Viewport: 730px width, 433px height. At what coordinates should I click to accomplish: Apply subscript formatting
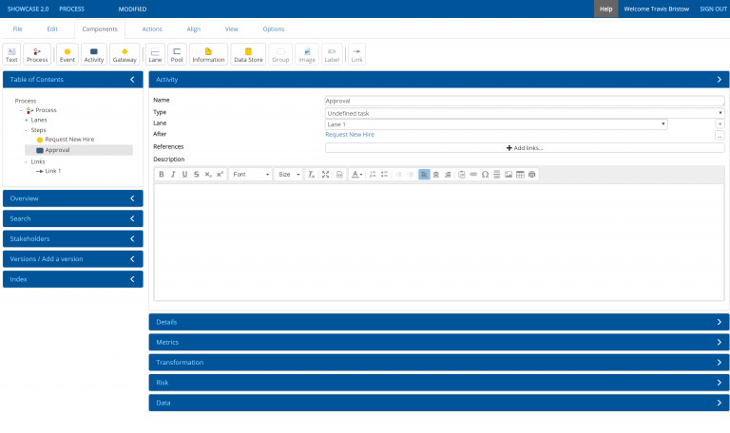(x=208, y=175)
